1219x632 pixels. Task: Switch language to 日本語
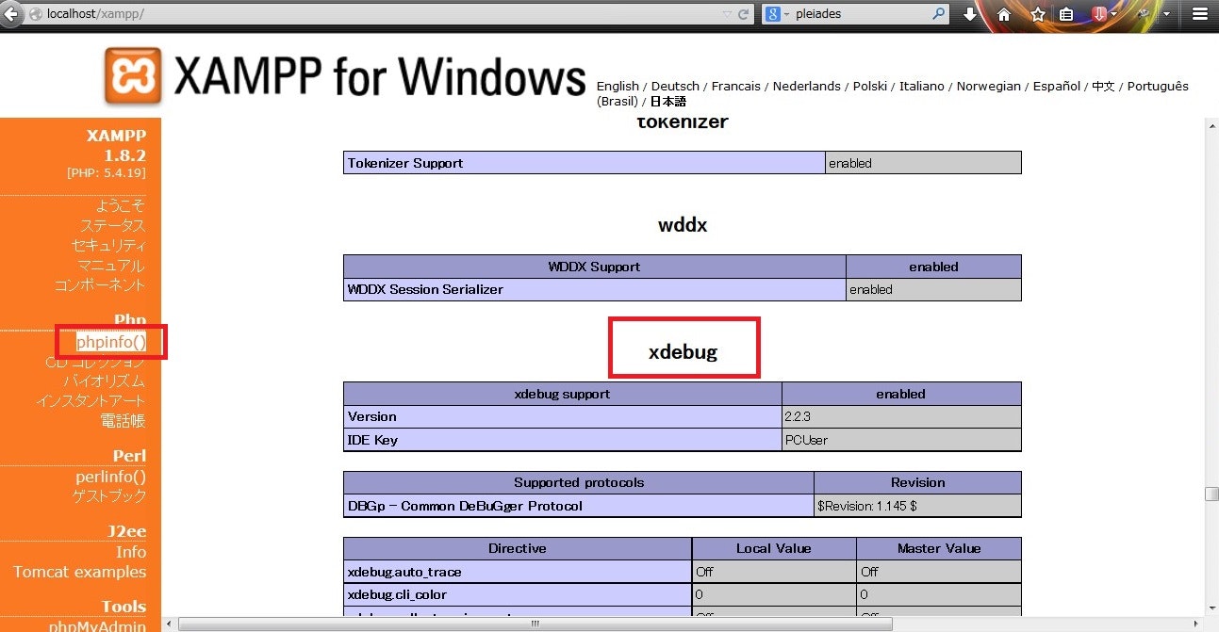[x=668, y=101]
